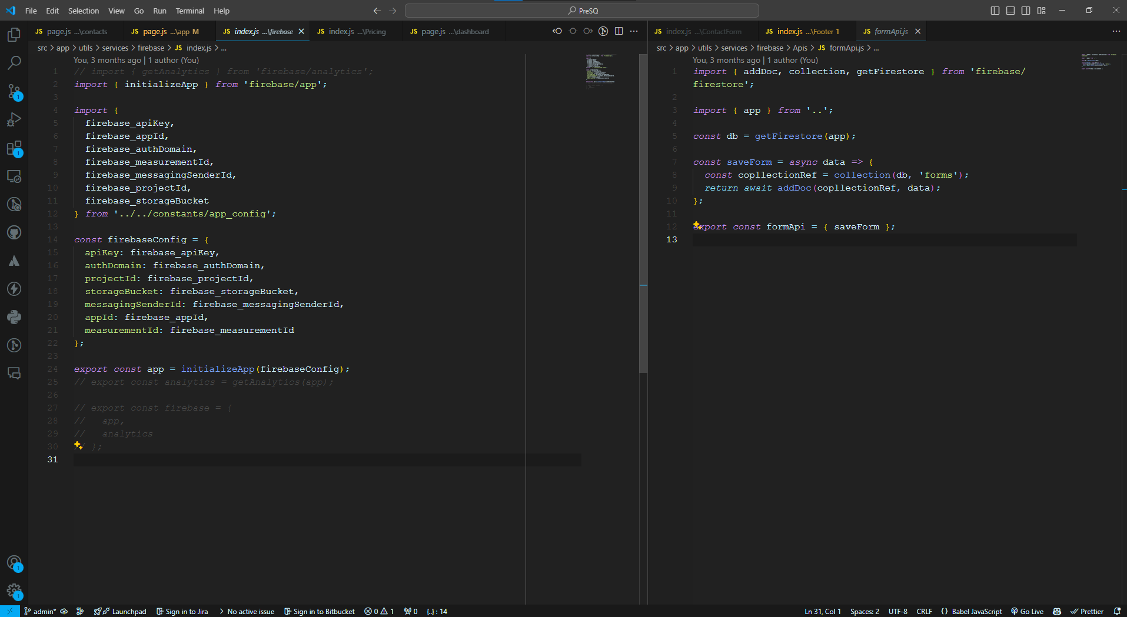
Task: Open the Spaces: 2 indentation selector
Action: (865, 611)
